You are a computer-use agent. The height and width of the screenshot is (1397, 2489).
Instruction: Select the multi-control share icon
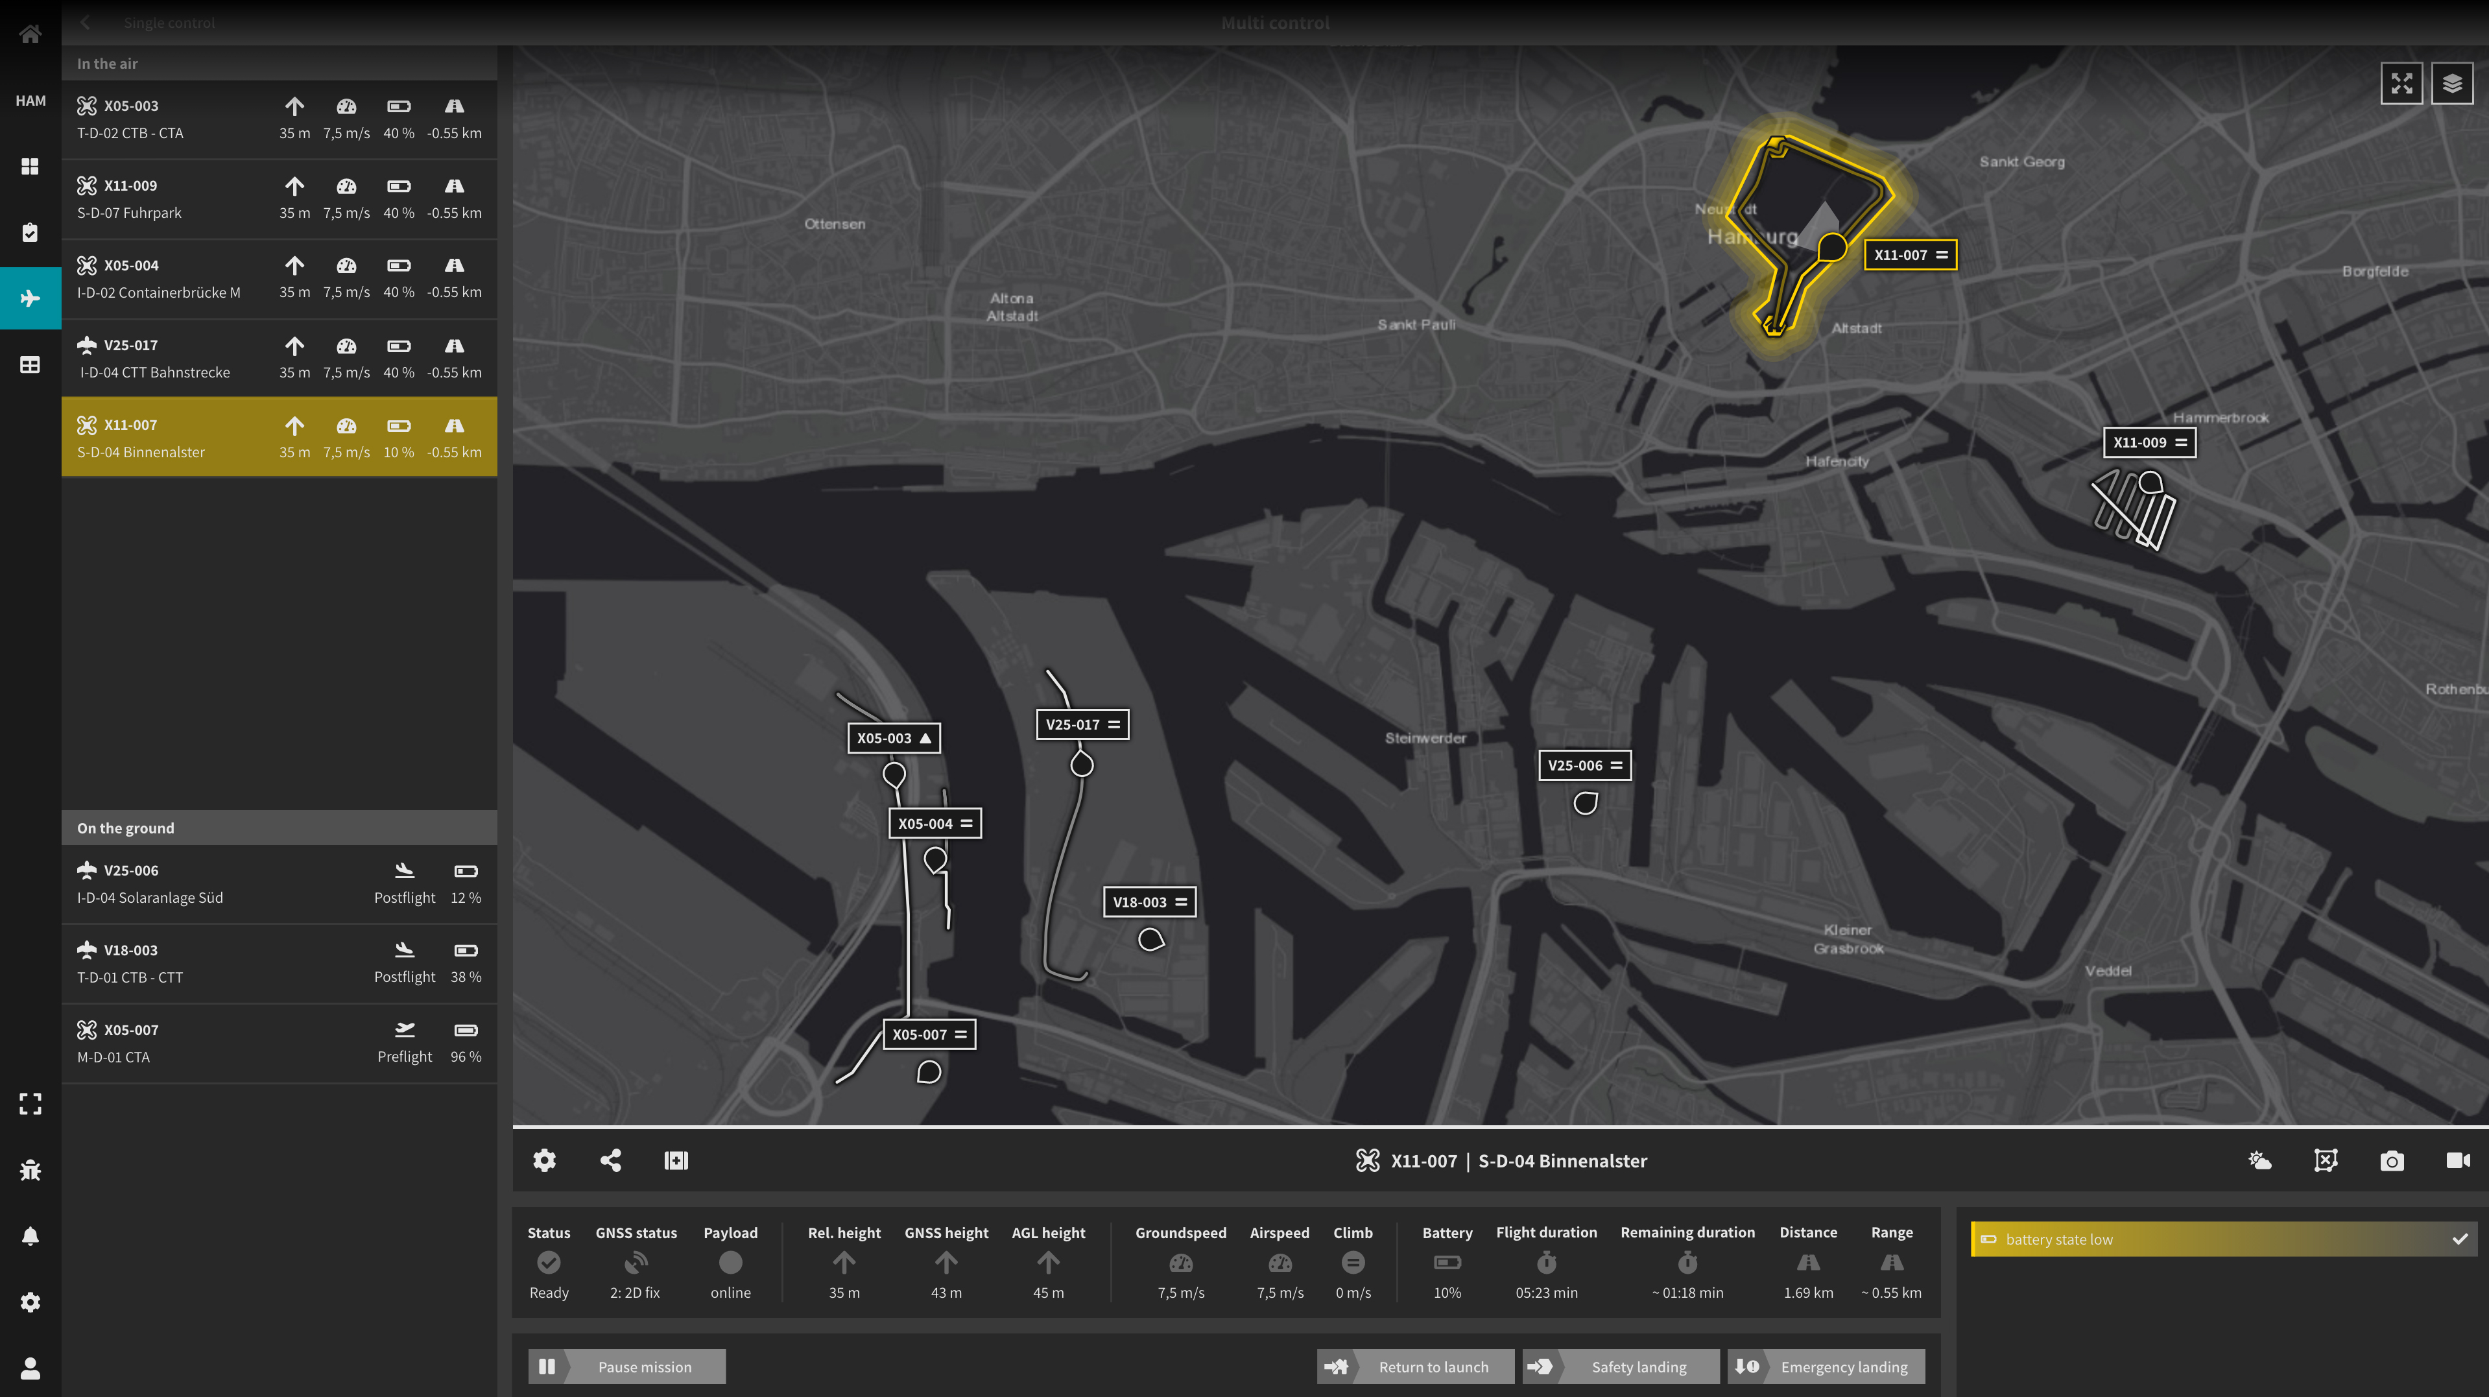[x=610, y=1161]
